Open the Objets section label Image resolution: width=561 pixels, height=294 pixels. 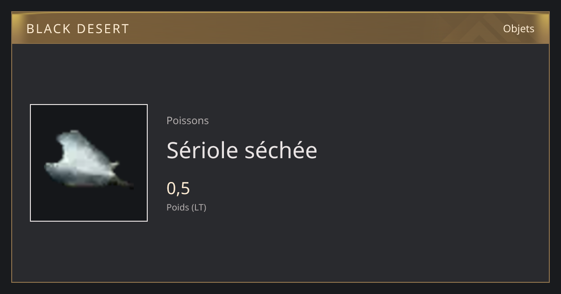coord(518,29)
